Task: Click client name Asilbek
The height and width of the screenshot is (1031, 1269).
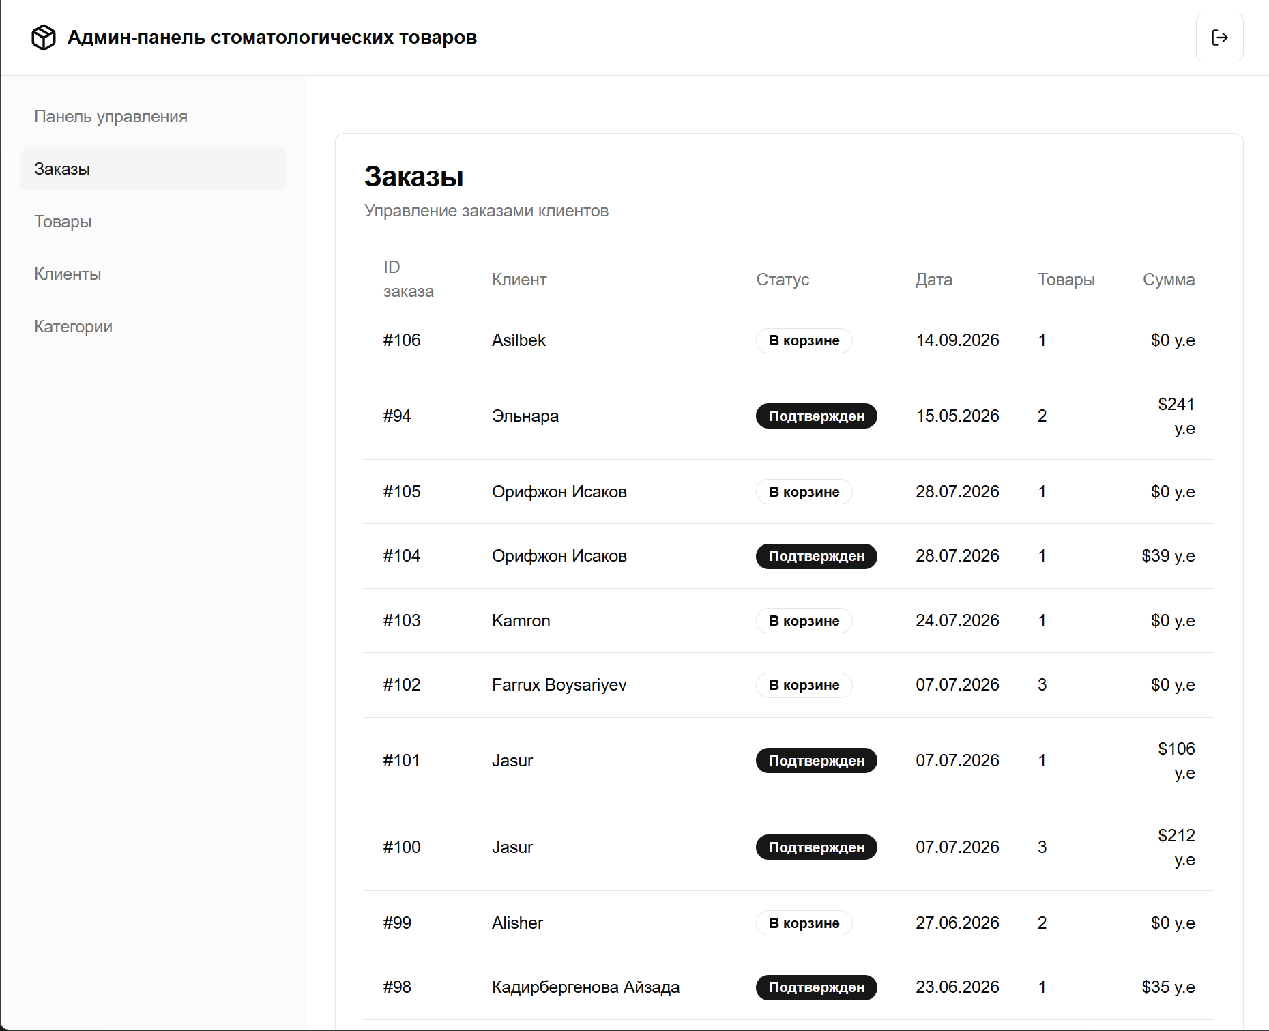Action: click(519, 340)
